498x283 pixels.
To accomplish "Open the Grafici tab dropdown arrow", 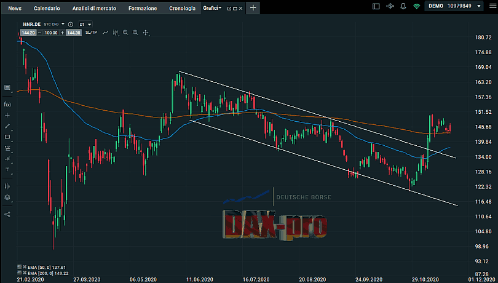I will 219,7.
